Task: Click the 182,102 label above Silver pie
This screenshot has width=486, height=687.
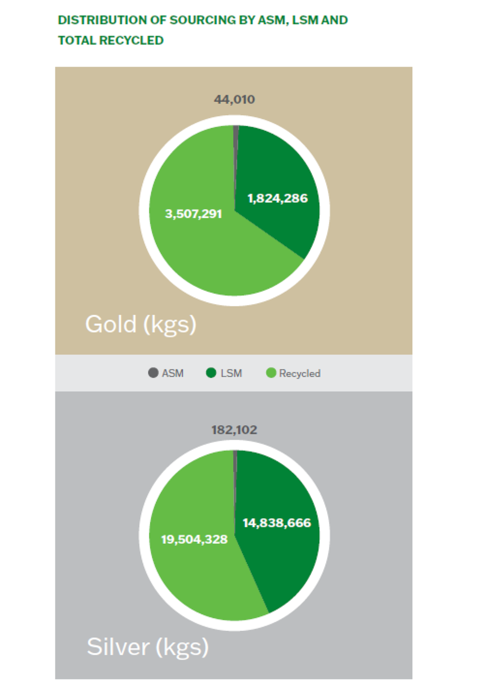Action: point(234,430)
